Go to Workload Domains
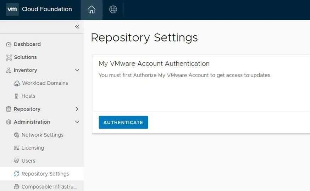This screenshot has height=191, width=310. [x=45, y=83]
